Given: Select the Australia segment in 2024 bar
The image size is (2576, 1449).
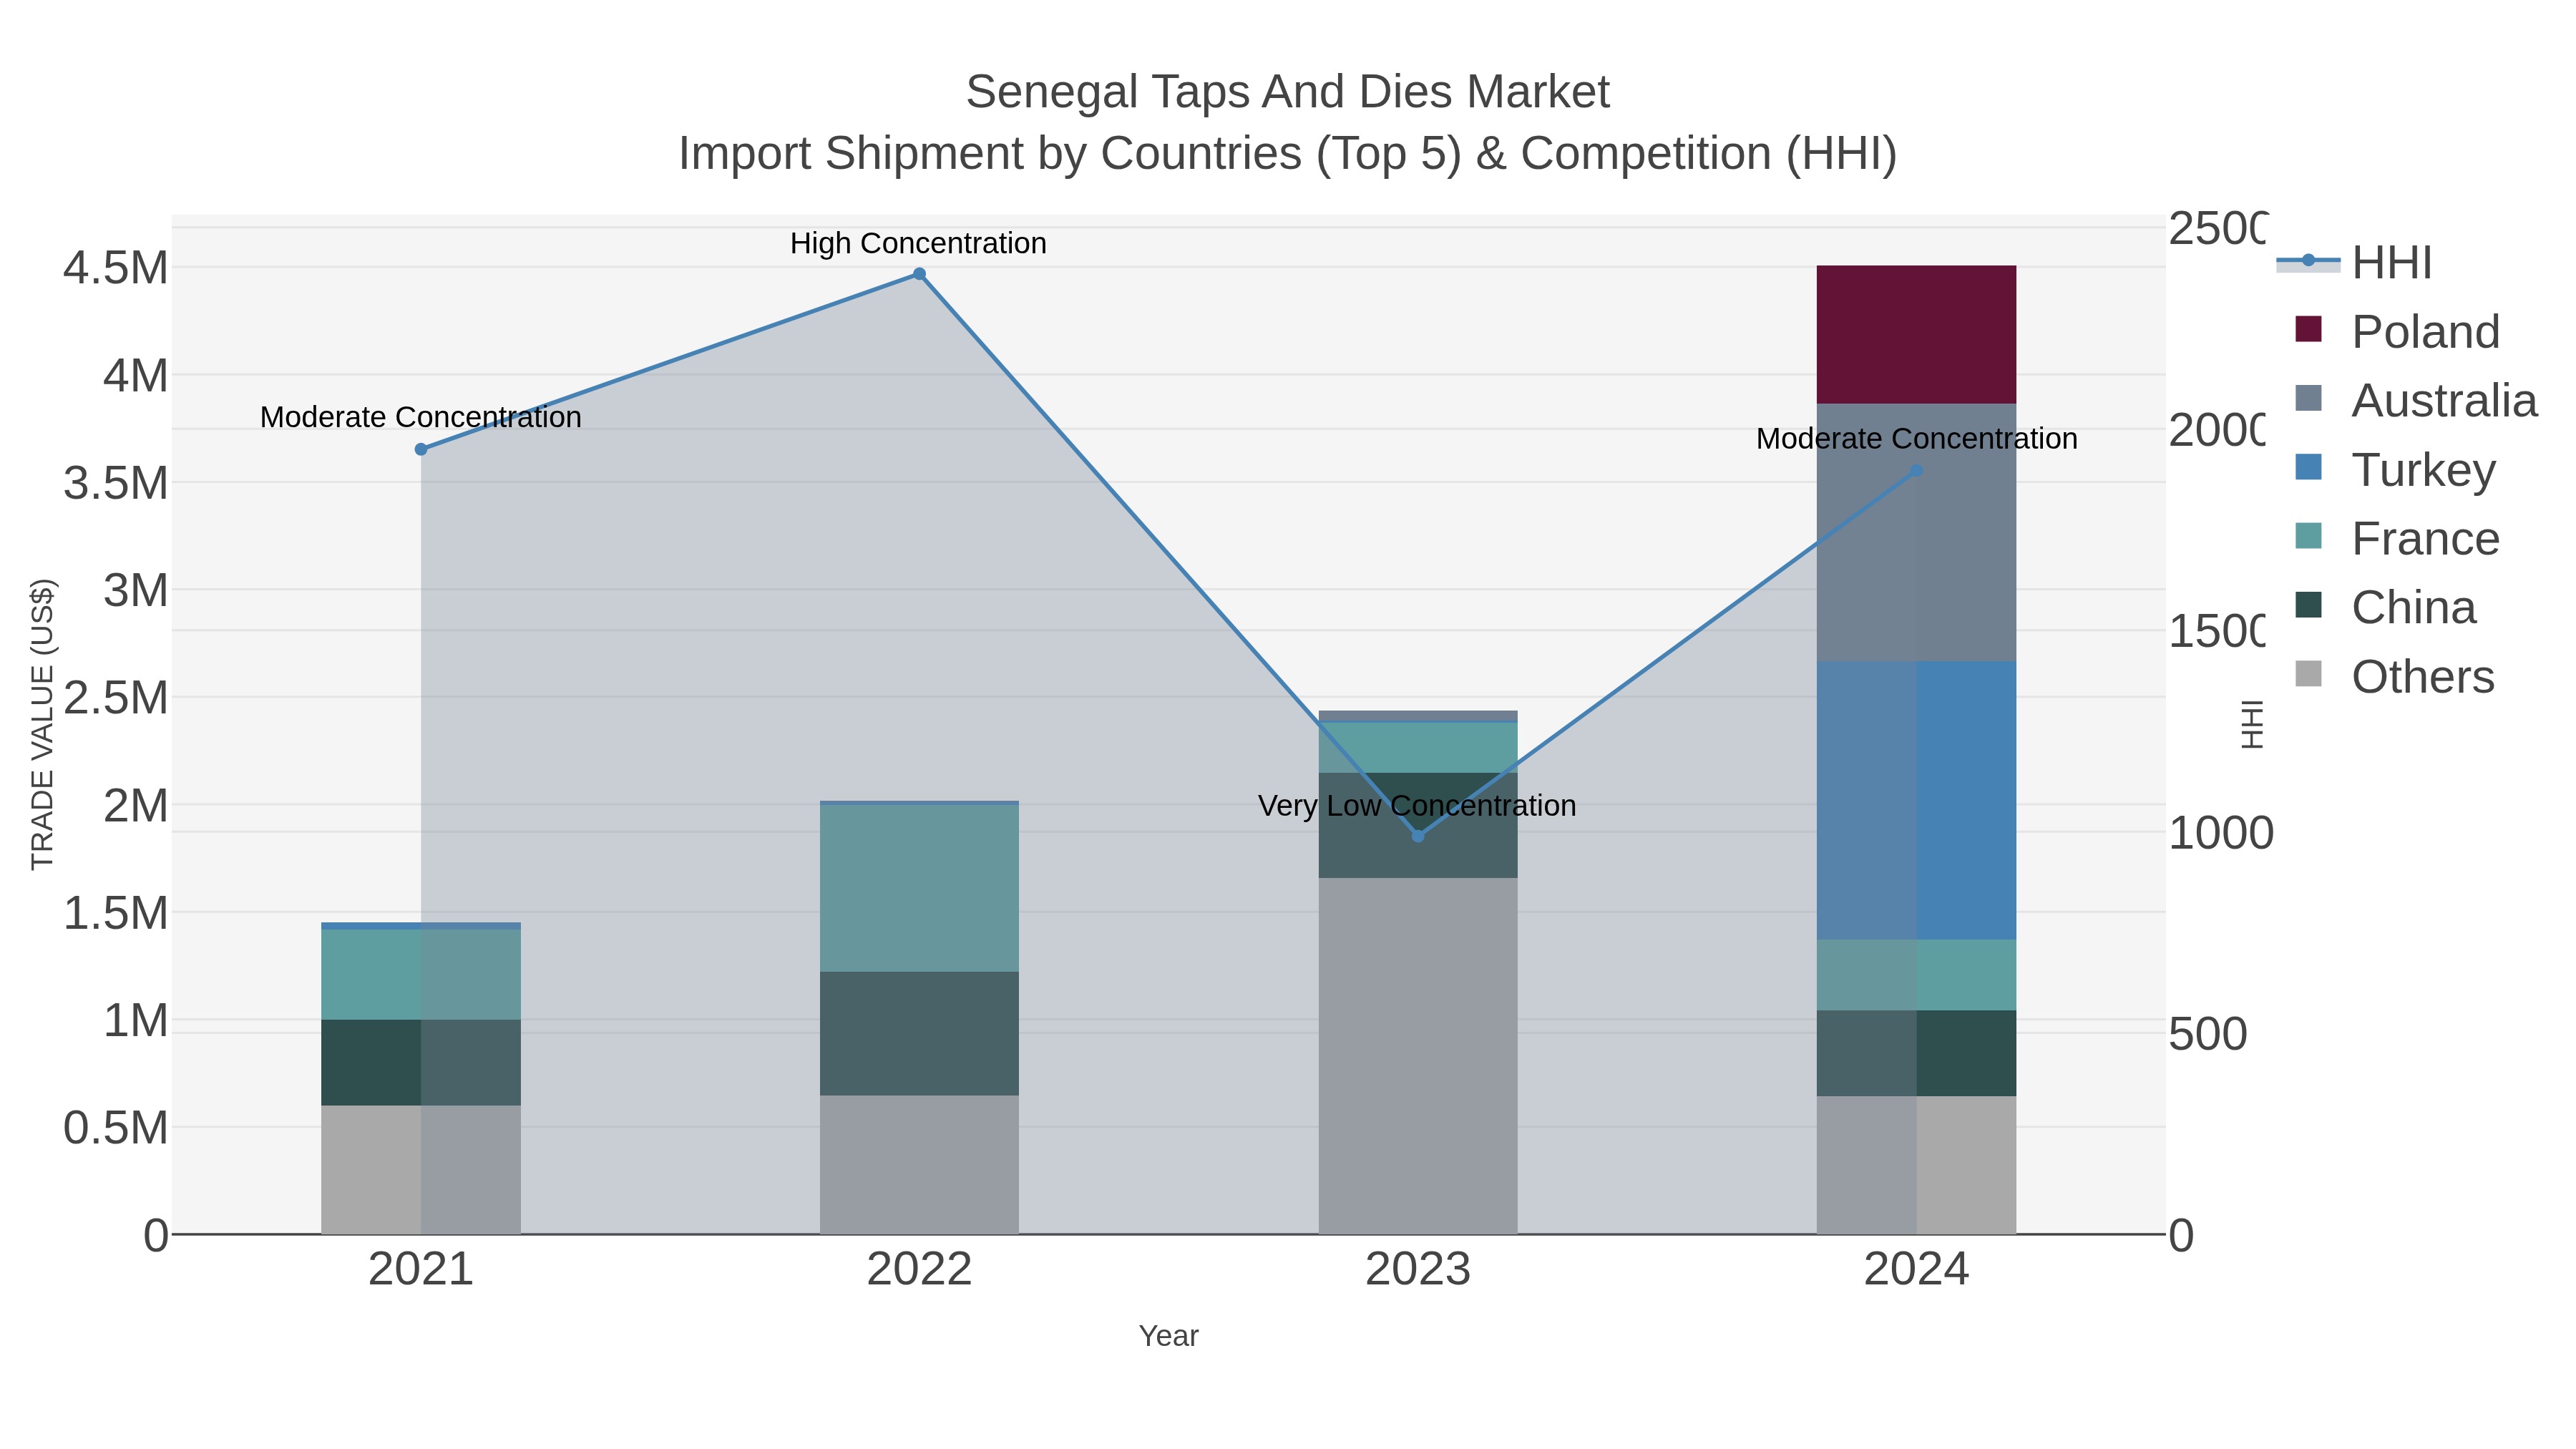Looking at the screenshot, I should point(1916,533).
